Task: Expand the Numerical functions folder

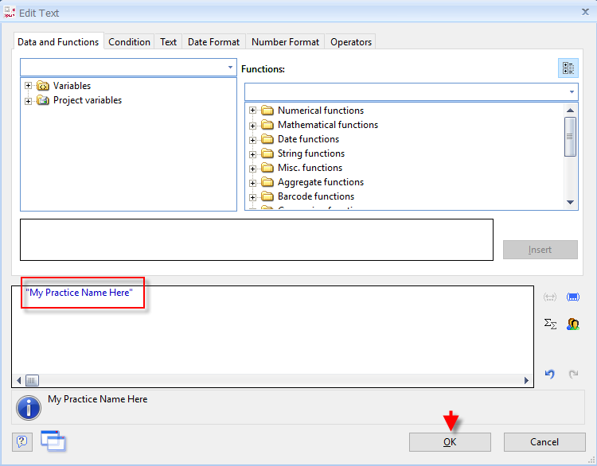Action: [253, 111]
